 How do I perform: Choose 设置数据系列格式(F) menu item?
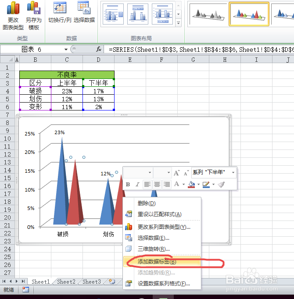[x=162, y=284]
